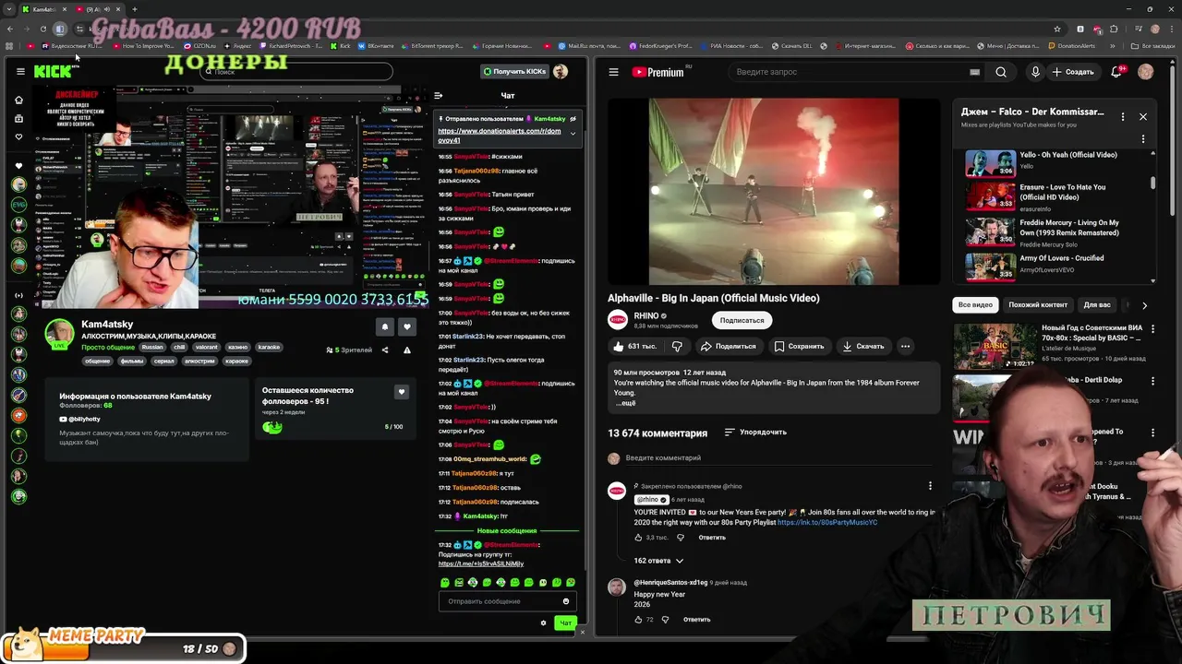Open YouTube guide hamburger menu
The image size is (1182, 664).
click(613, 72)
